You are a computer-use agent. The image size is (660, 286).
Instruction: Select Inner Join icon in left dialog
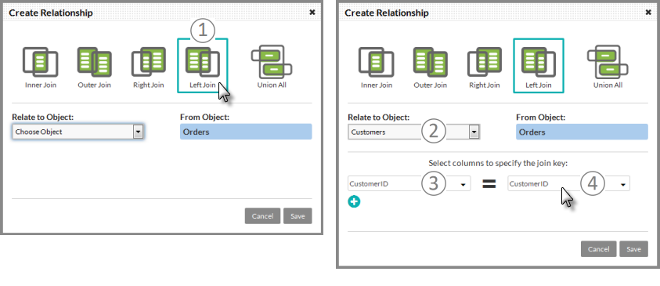[41, 62]
